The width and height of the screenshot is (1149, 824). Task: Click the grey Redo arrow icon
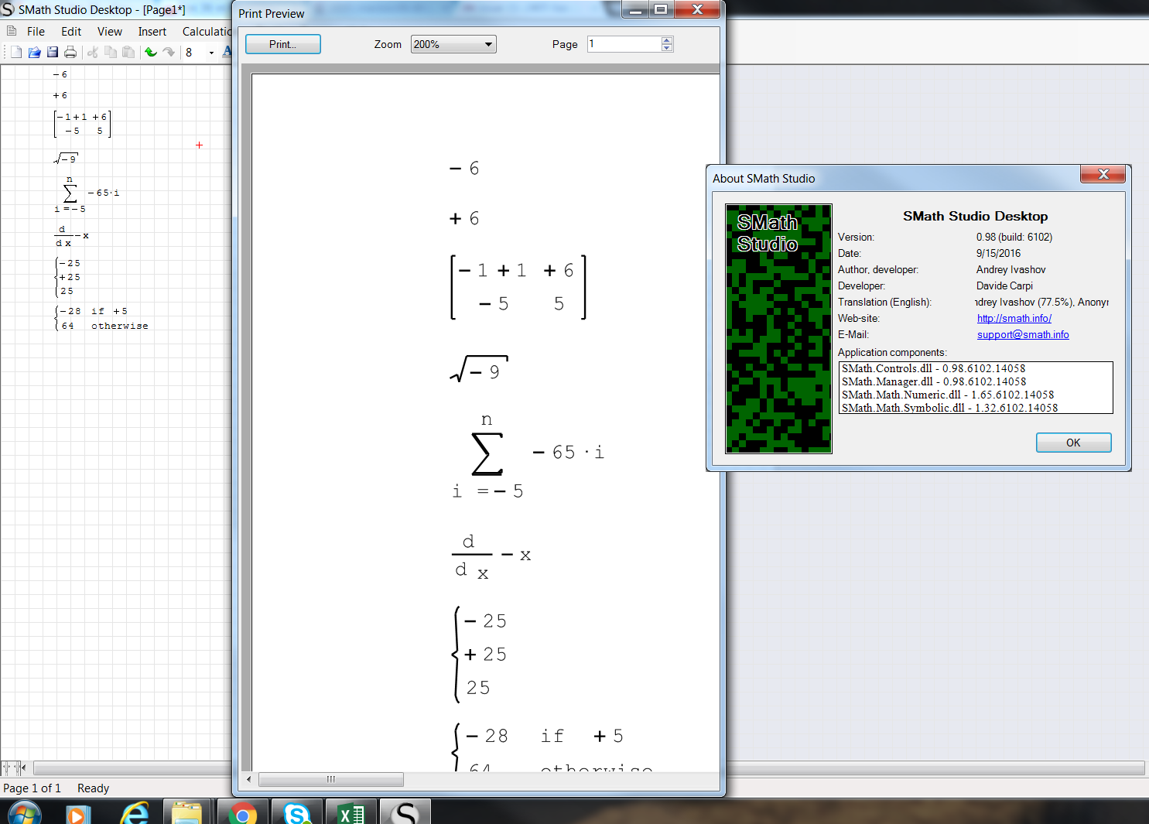point(169,52)
